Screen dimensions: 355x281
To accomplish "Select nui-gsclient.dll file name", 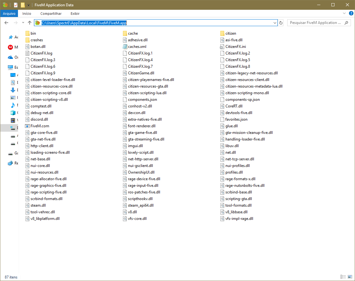I will click(140, 166).
